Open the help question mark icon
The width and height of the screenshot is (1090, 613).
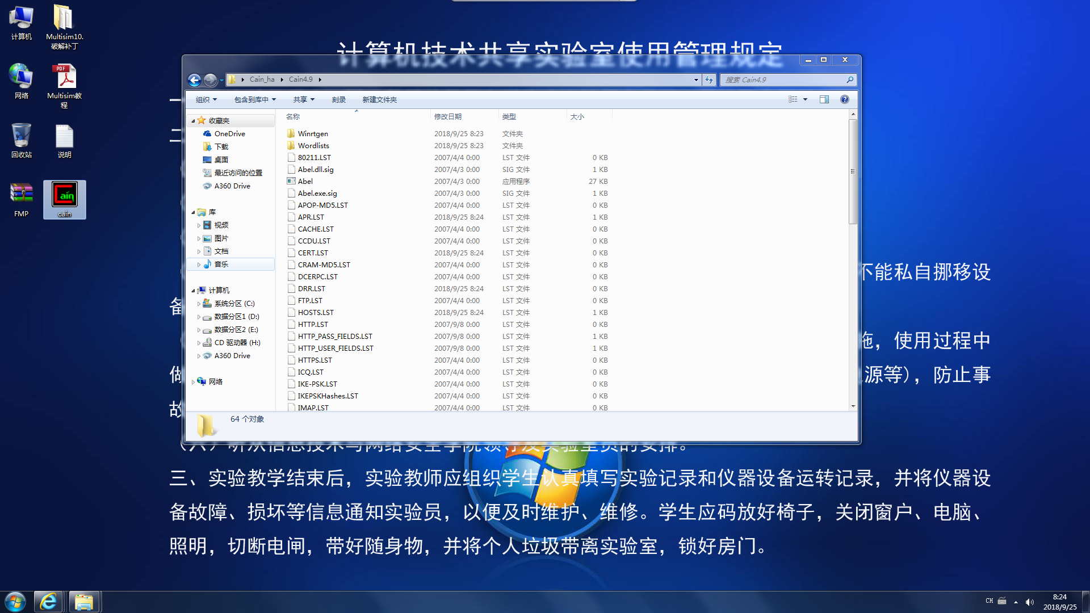click(x=845, y=99)
